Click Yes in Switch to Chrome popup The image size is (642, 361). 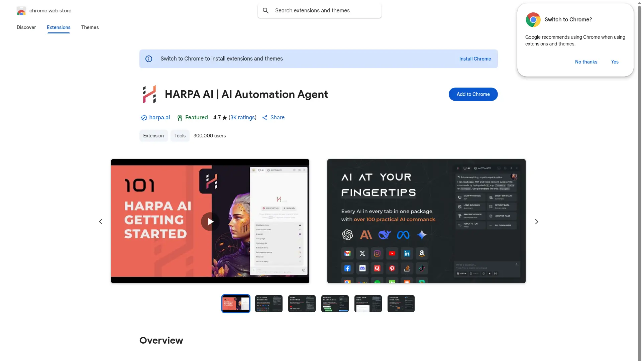click(615, 62)
